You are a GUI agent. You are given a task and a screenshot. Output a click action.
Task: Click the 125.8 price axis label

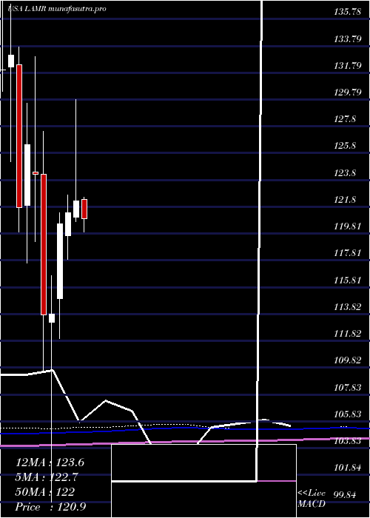(x=345, y=146)
